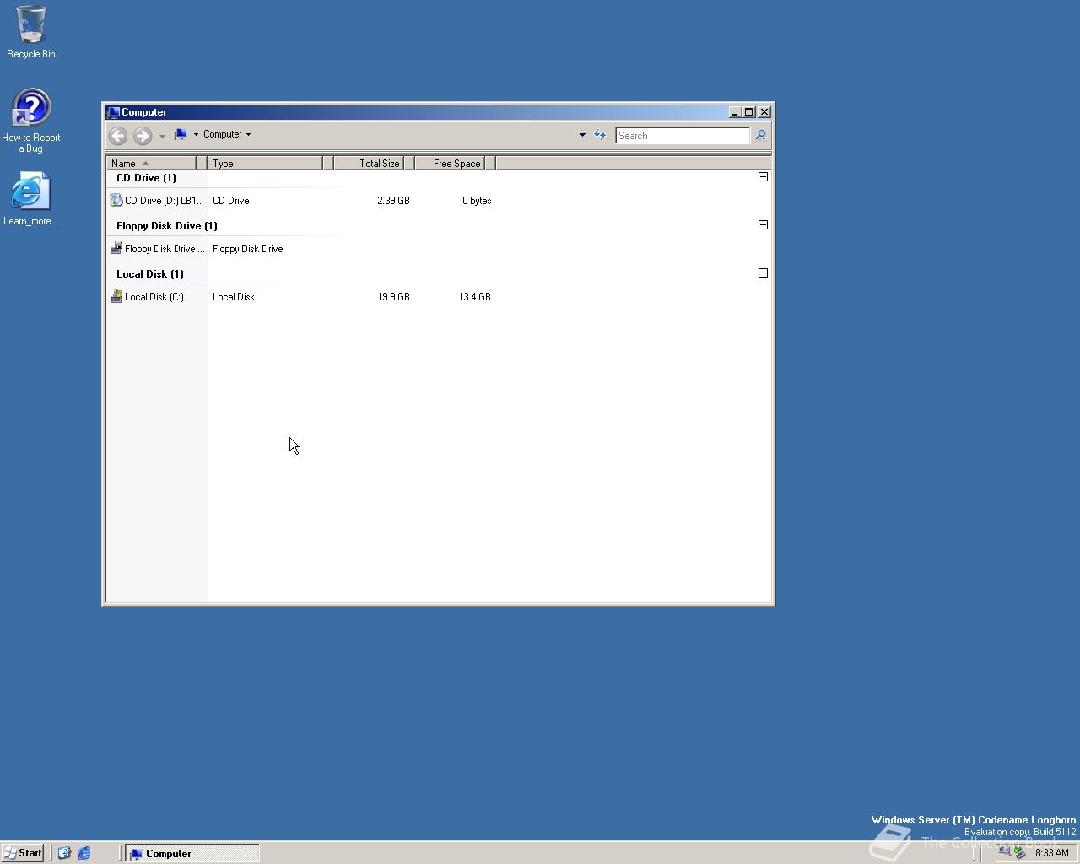Open the Learn_more Internet Explorer shortcut
Viewport: 1080px width, 864px height.
pyautogui.click(x=30, y=199)
